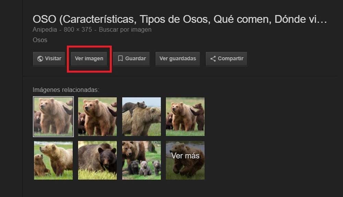This screenshot has width=343, height=197.
Task: Open thumbnail of light bear with cub
Action: (54, 160)
